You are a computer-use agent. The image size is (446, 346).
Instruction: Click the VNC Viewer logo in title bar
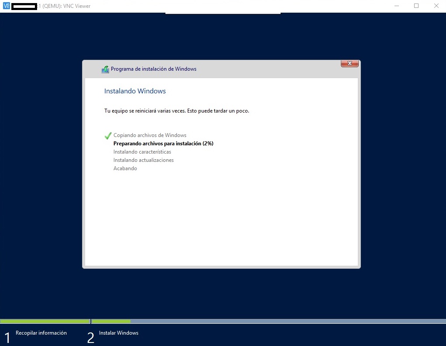(6, 6)
